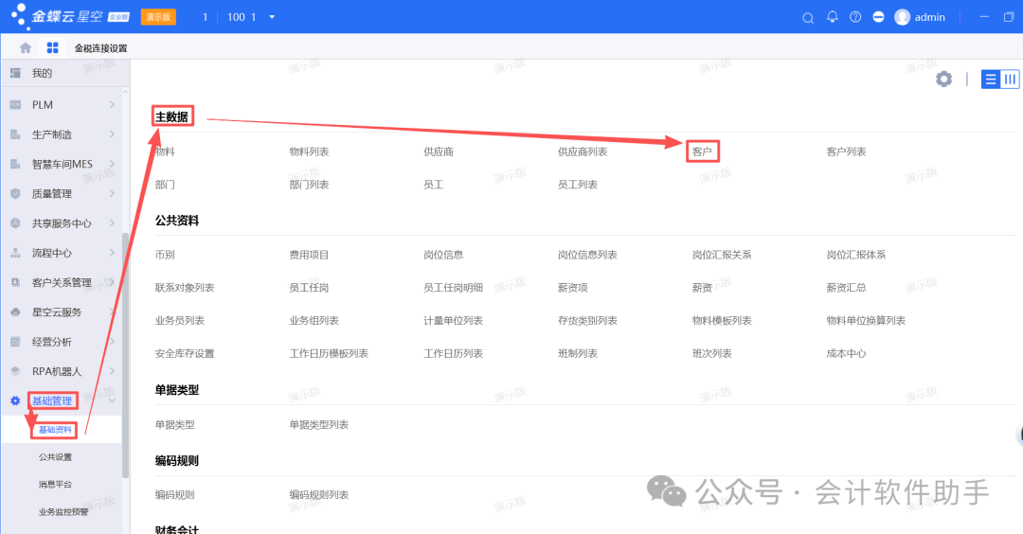Select the 金税连接设置 tab
The width and height of the screenshot is (1023, 534).
pyautogui.click(x=100, y=47)
